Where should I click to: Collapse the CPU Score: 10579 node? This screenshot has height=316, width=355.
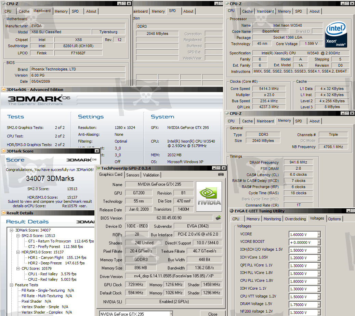click(x=18, y=268)
